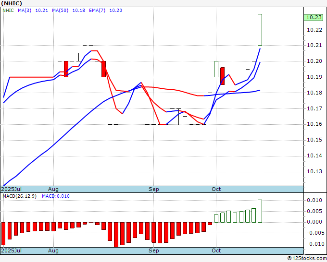The height and width of the screenshot is (262, 327).
Task: Click the 10.13 price axis label
Action: [314, 171]
